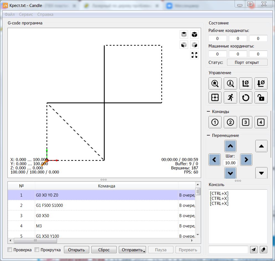Click the Пауза button

click(x=161, y=250)
